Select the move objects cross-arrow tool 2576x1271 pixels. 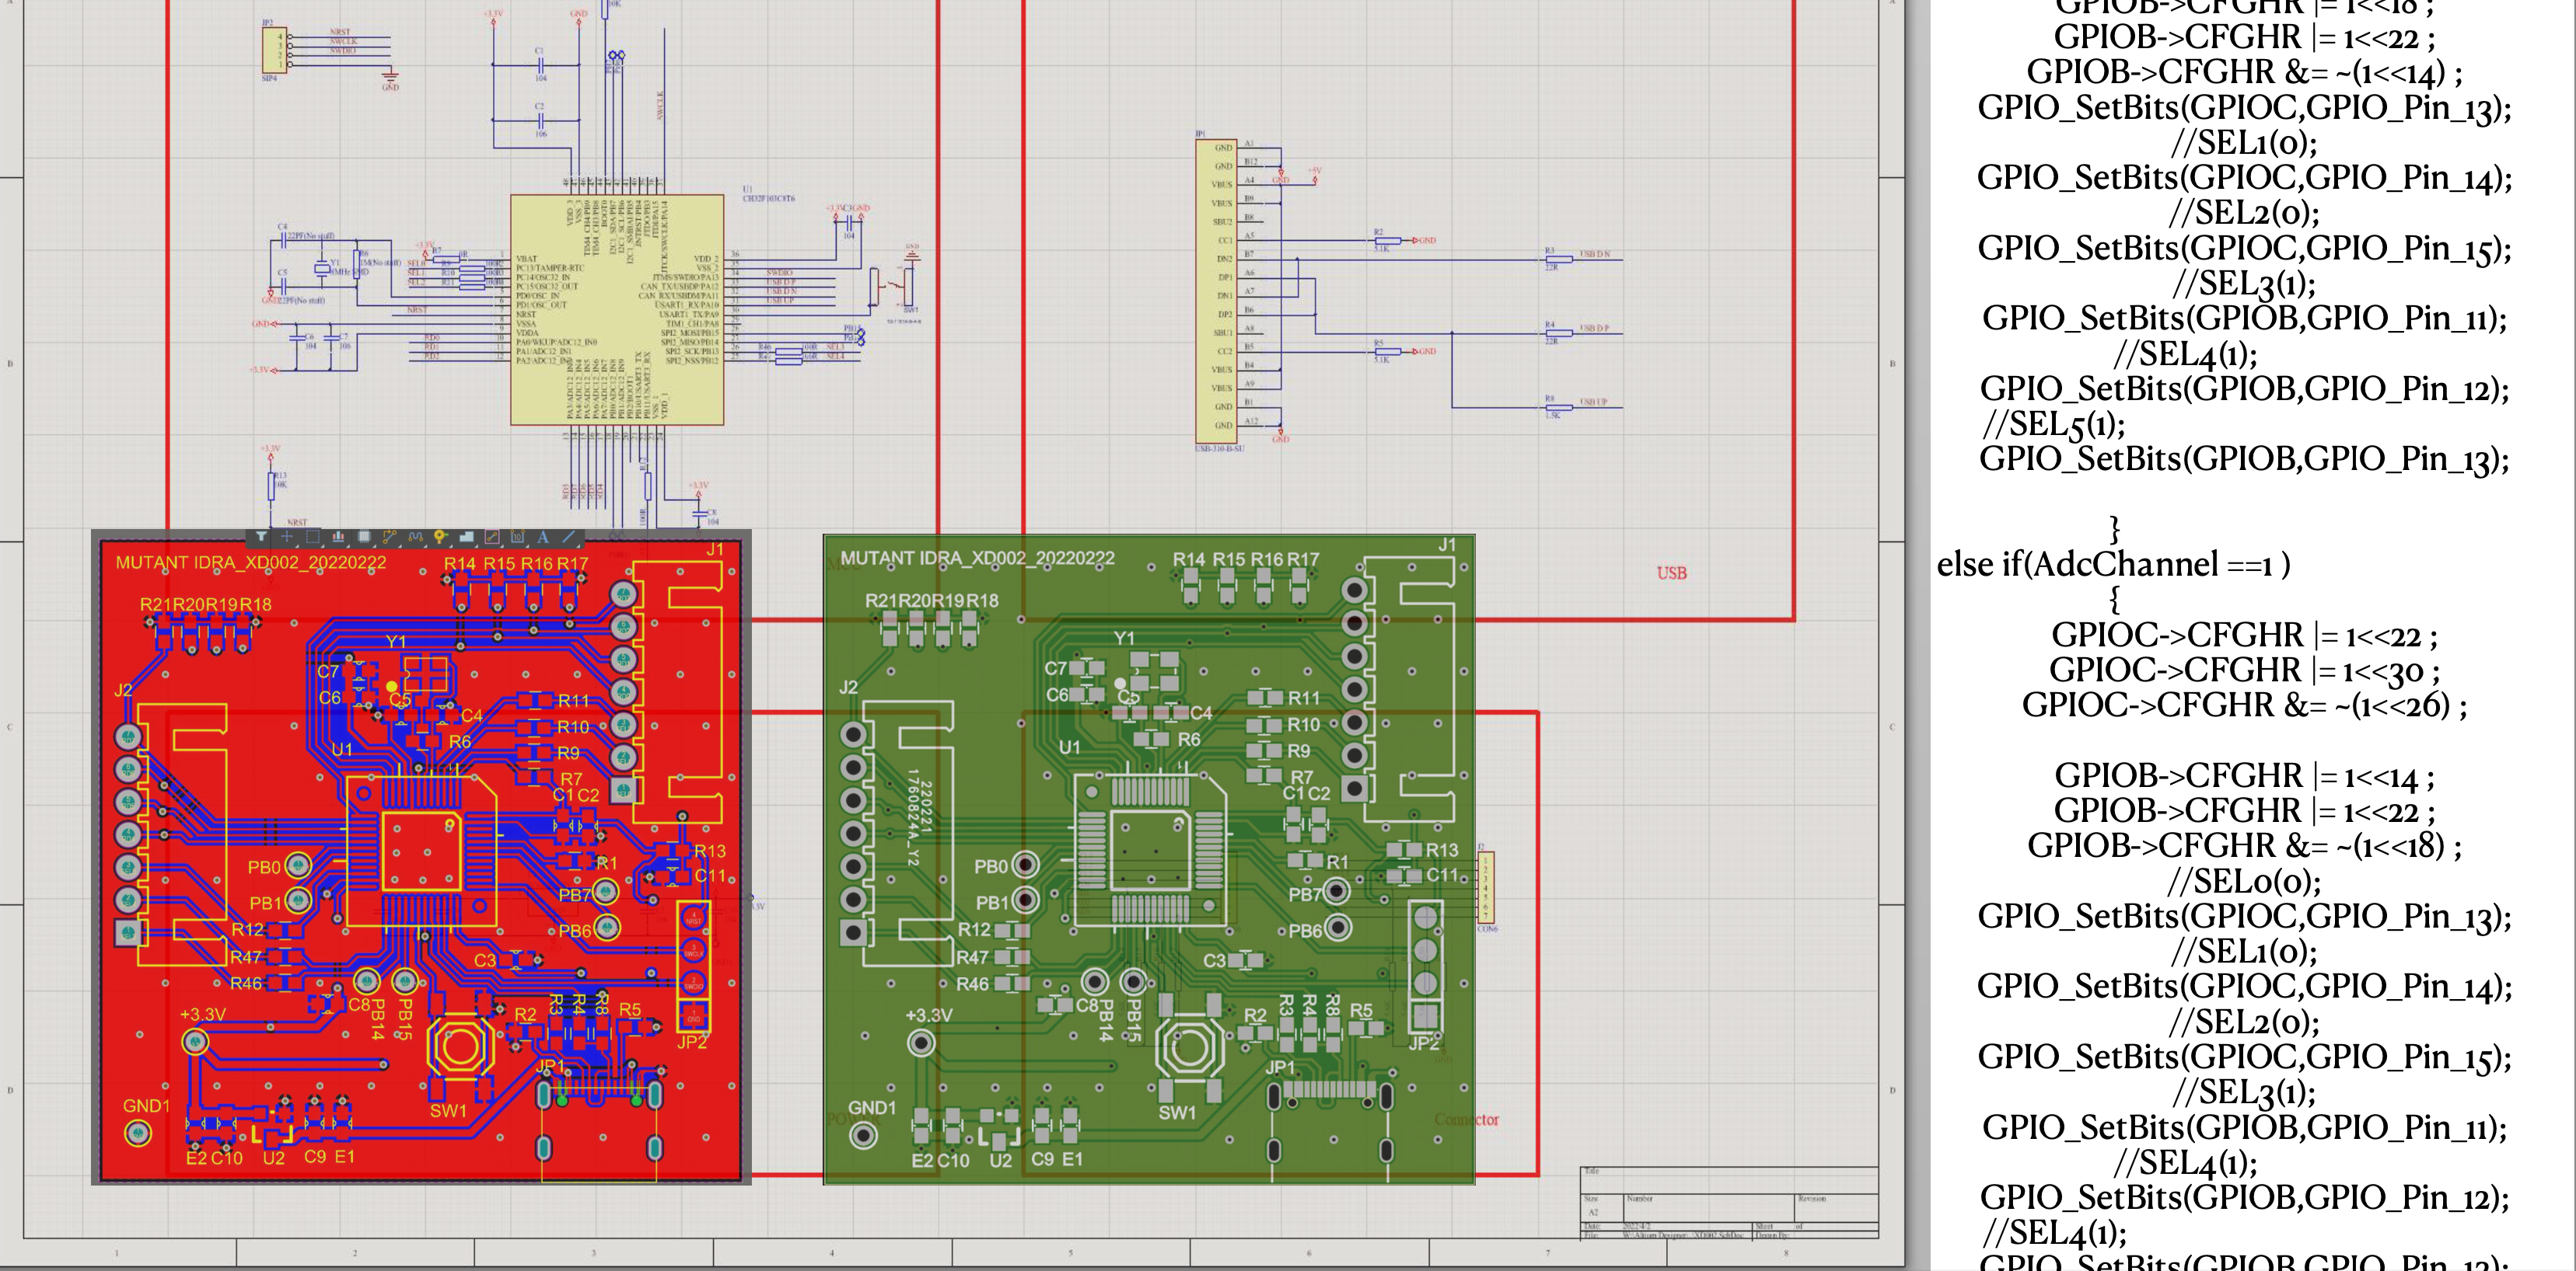tap(287, 537)
